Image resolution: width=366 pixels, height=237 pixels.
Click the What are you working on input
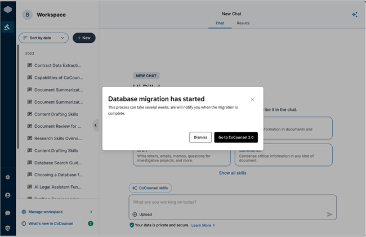[232, 202]
